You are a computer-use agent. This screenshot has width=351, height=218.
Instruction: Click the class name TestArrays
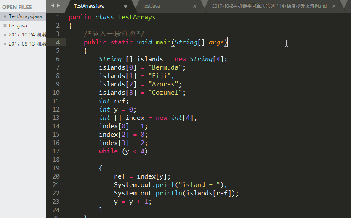137,17
